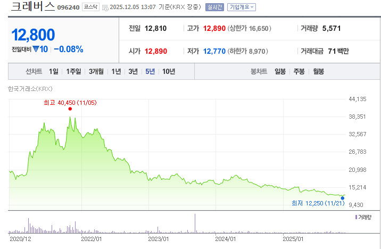
Task: Click the 2024/01 axis label
Action: pos(226,239)
